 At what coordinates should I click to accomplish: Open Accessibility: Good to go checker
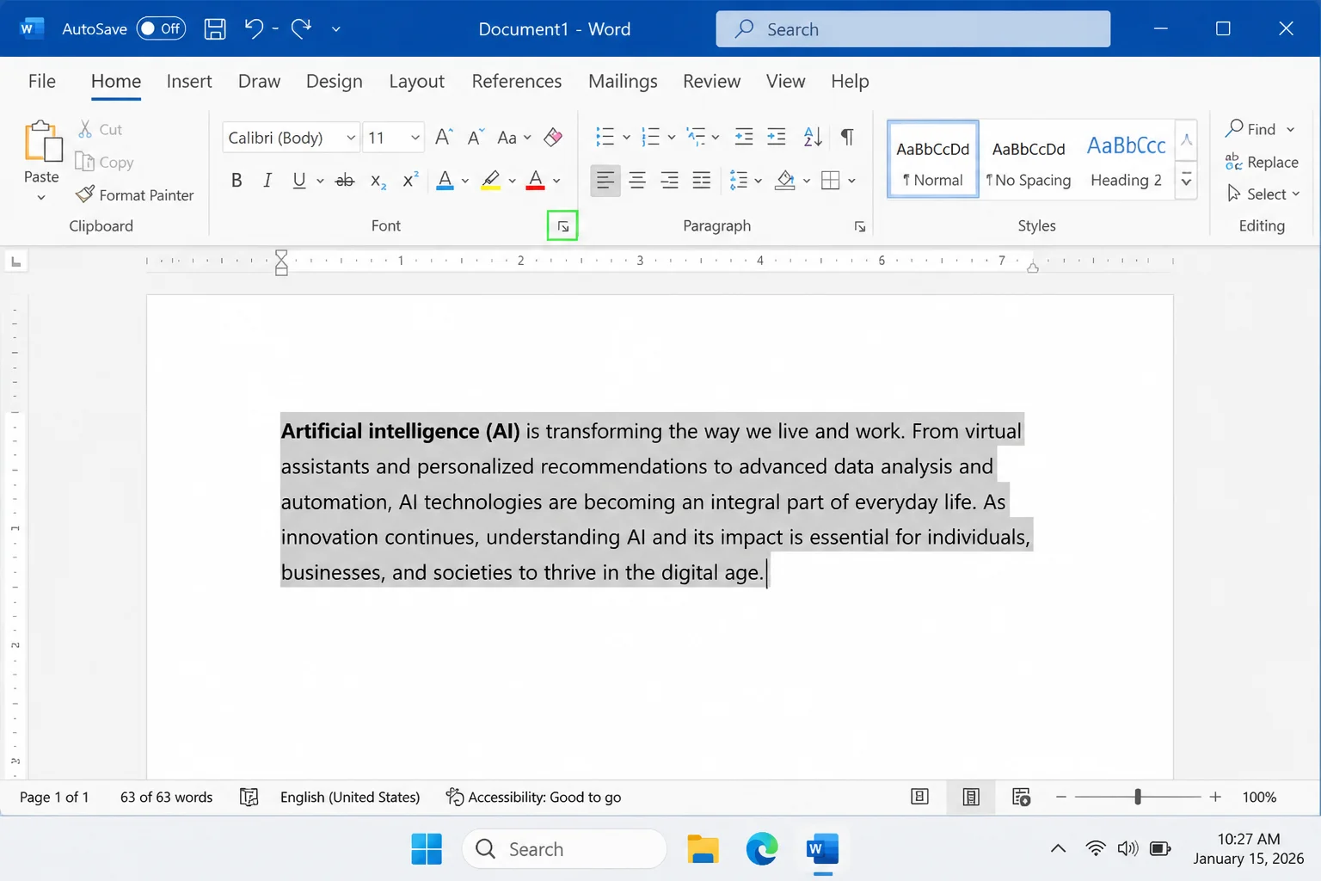[533, 797]
